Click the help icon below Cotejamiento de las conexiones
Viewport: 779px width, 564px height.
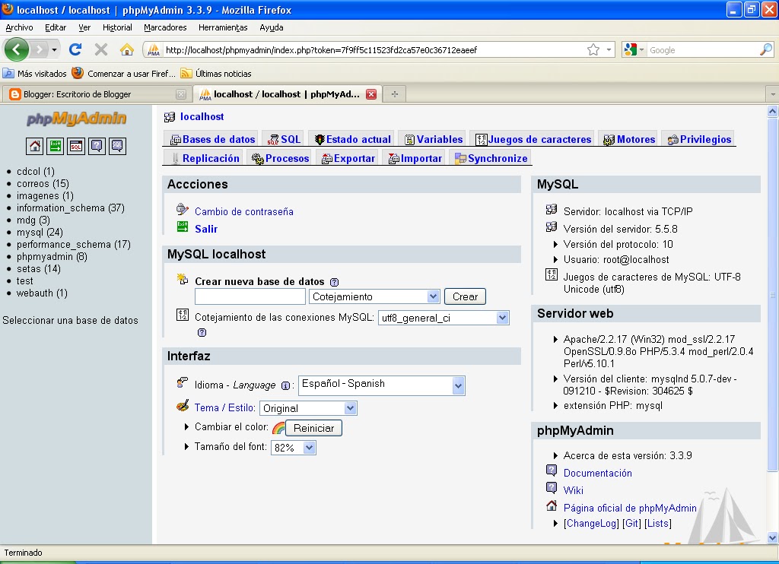(202, 333)
